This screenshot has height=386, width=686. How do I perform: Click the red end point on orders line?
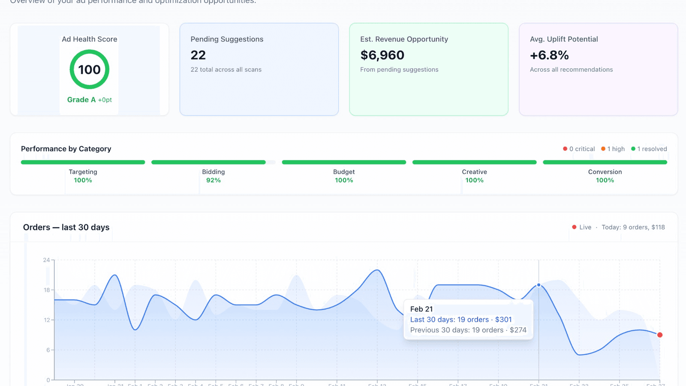click(660, 335)
